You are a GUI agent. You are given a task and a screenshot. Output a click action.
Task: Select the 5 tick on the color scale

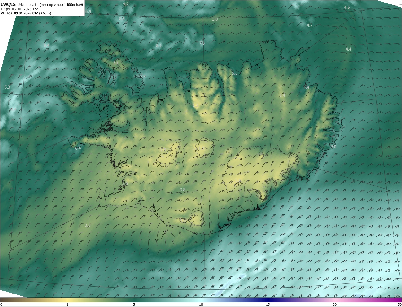[134, 305]
